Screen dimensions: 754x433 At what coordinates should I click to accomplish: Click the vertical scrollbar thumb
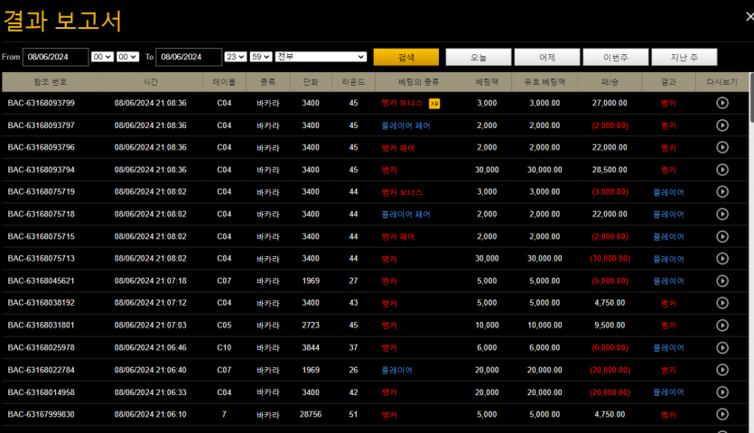[x=751, y=97]
